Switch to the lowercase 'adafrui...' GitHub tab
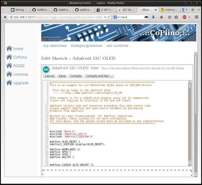The height and width of the screenshot is (185, 202). 84,10
